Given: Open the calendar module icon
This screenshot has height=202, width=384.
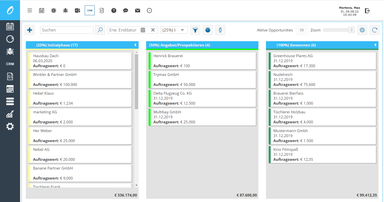Looking at the screenshot, I should [x=42, y=10].
